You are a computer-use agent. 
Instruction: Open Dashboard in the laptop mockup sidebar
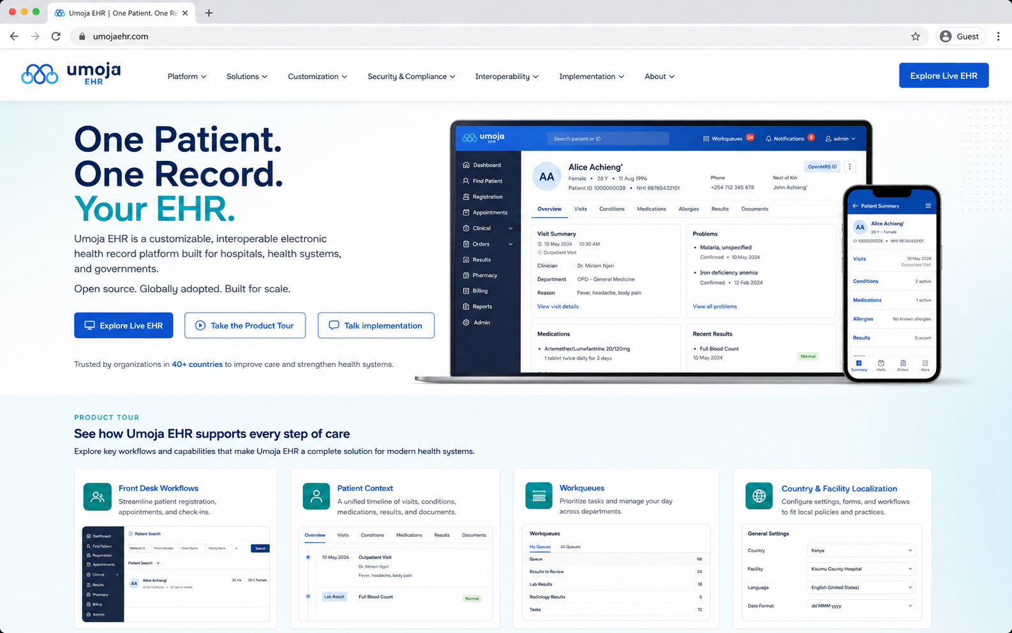[x=482, y=165]
